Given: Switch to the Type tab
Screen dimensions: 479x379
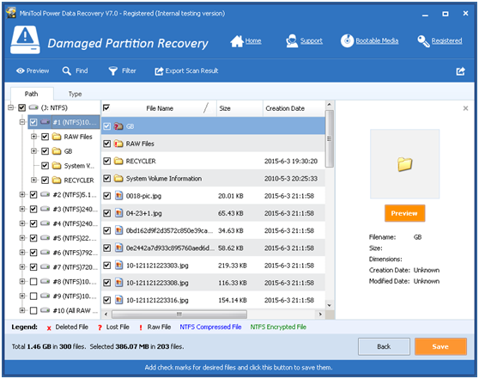Looking at the screenshot, I should pyautogui.click(x=75, y=94).
